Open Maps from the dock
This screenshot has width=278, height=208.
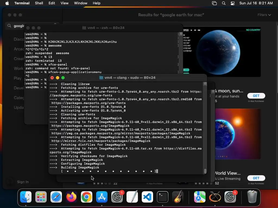[x=200, y=197]
